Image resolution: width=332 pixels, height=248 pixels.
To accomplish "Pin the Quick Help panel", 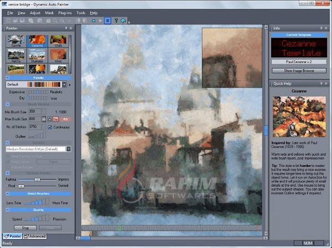I will click(321, 83).
